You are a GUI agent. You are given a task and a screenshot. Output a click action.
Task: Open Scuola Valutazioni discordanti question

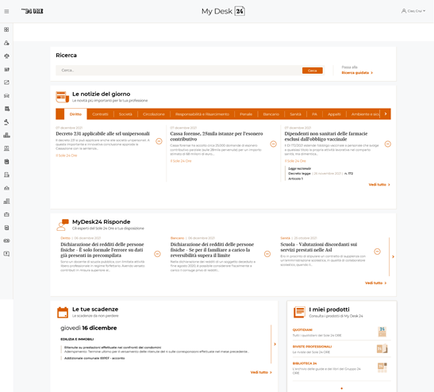click(319, 247)
